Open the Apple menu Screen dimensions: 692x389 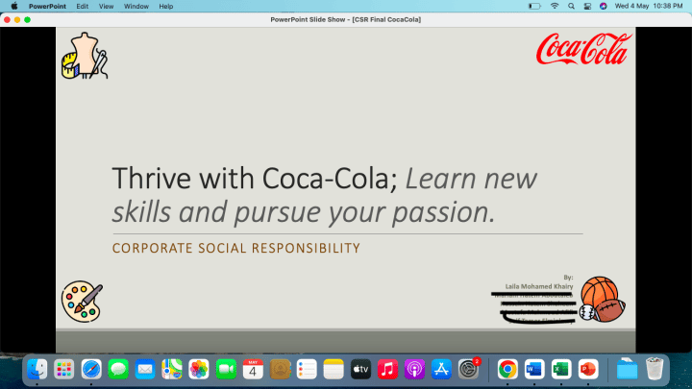pos(13,6)
